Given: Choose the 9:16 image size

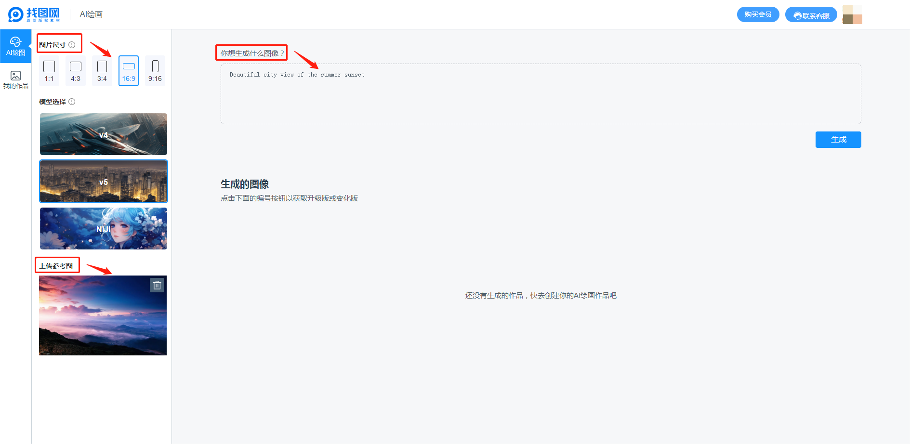Looking at the screenshot, I should (155, 71).
